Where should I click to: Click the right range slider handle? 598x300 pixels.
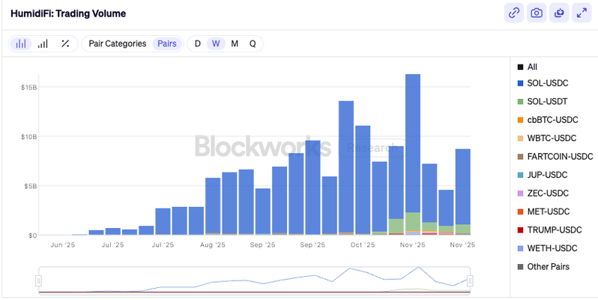(x=470, y=280)
